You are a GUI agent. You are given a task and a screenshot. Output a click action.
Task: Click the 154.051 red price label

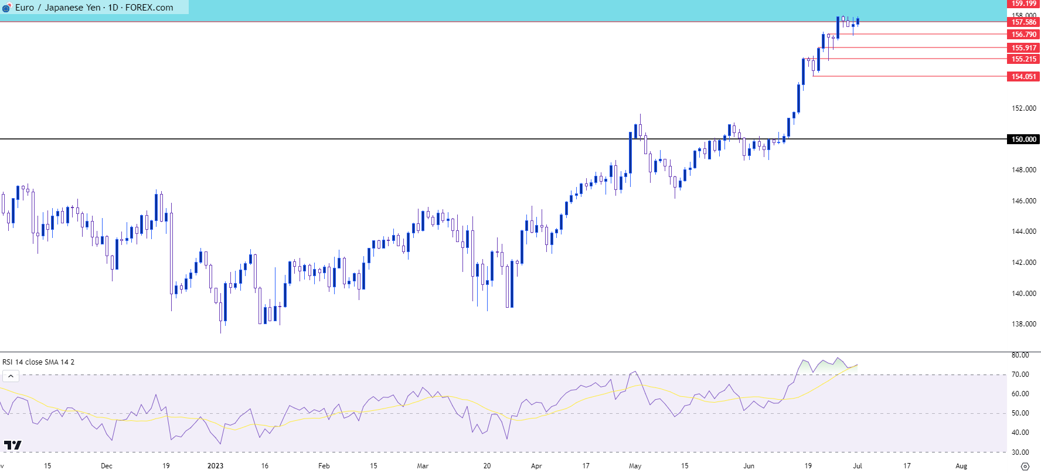[1023, 77]
